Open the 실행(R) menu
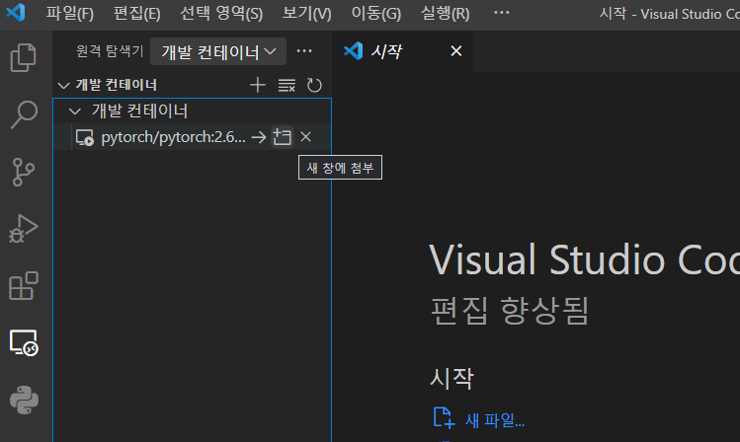 (445, 14)
